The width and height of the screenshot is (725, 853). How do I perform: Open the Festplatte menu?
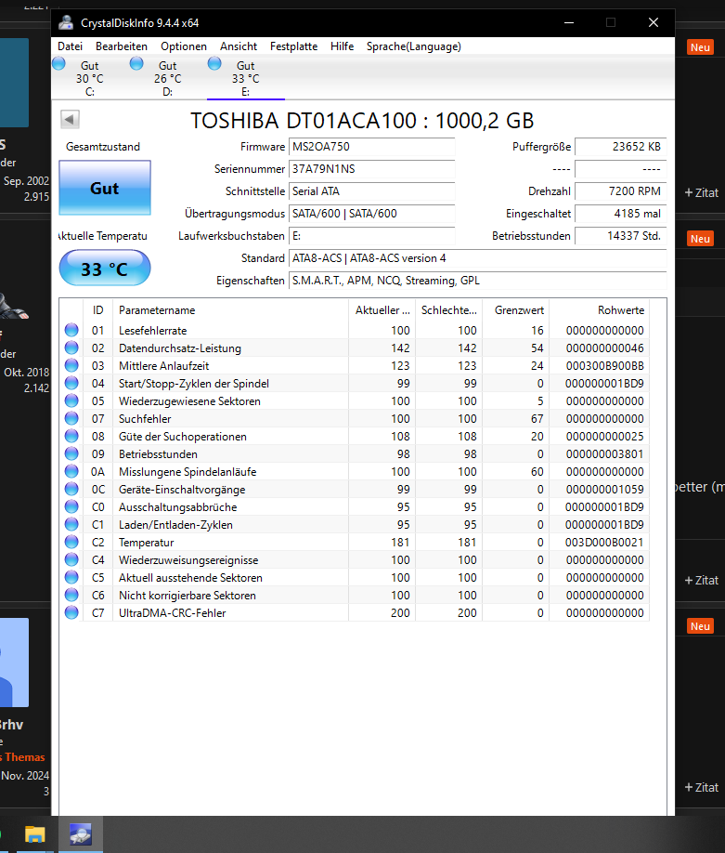(293, 46)
